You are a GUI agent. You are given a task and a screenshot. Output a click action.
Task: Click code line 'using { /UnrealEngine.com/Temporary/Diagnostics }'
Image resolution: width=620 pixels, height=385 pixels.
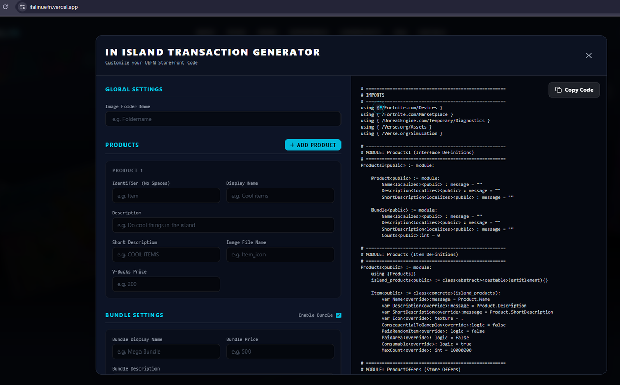pyautogui.click(x=425, y=120)
